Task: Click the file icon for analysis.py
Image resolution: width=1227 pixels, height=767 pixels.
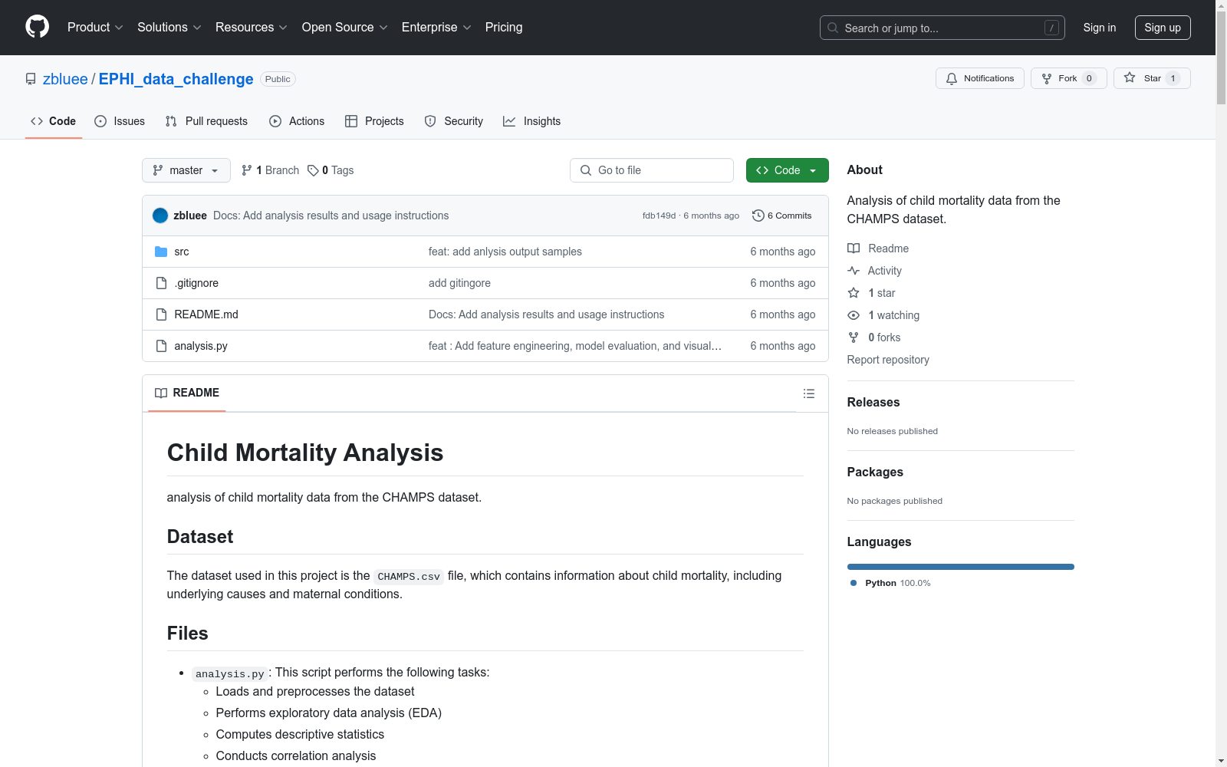Action: (x=161, y=346)
